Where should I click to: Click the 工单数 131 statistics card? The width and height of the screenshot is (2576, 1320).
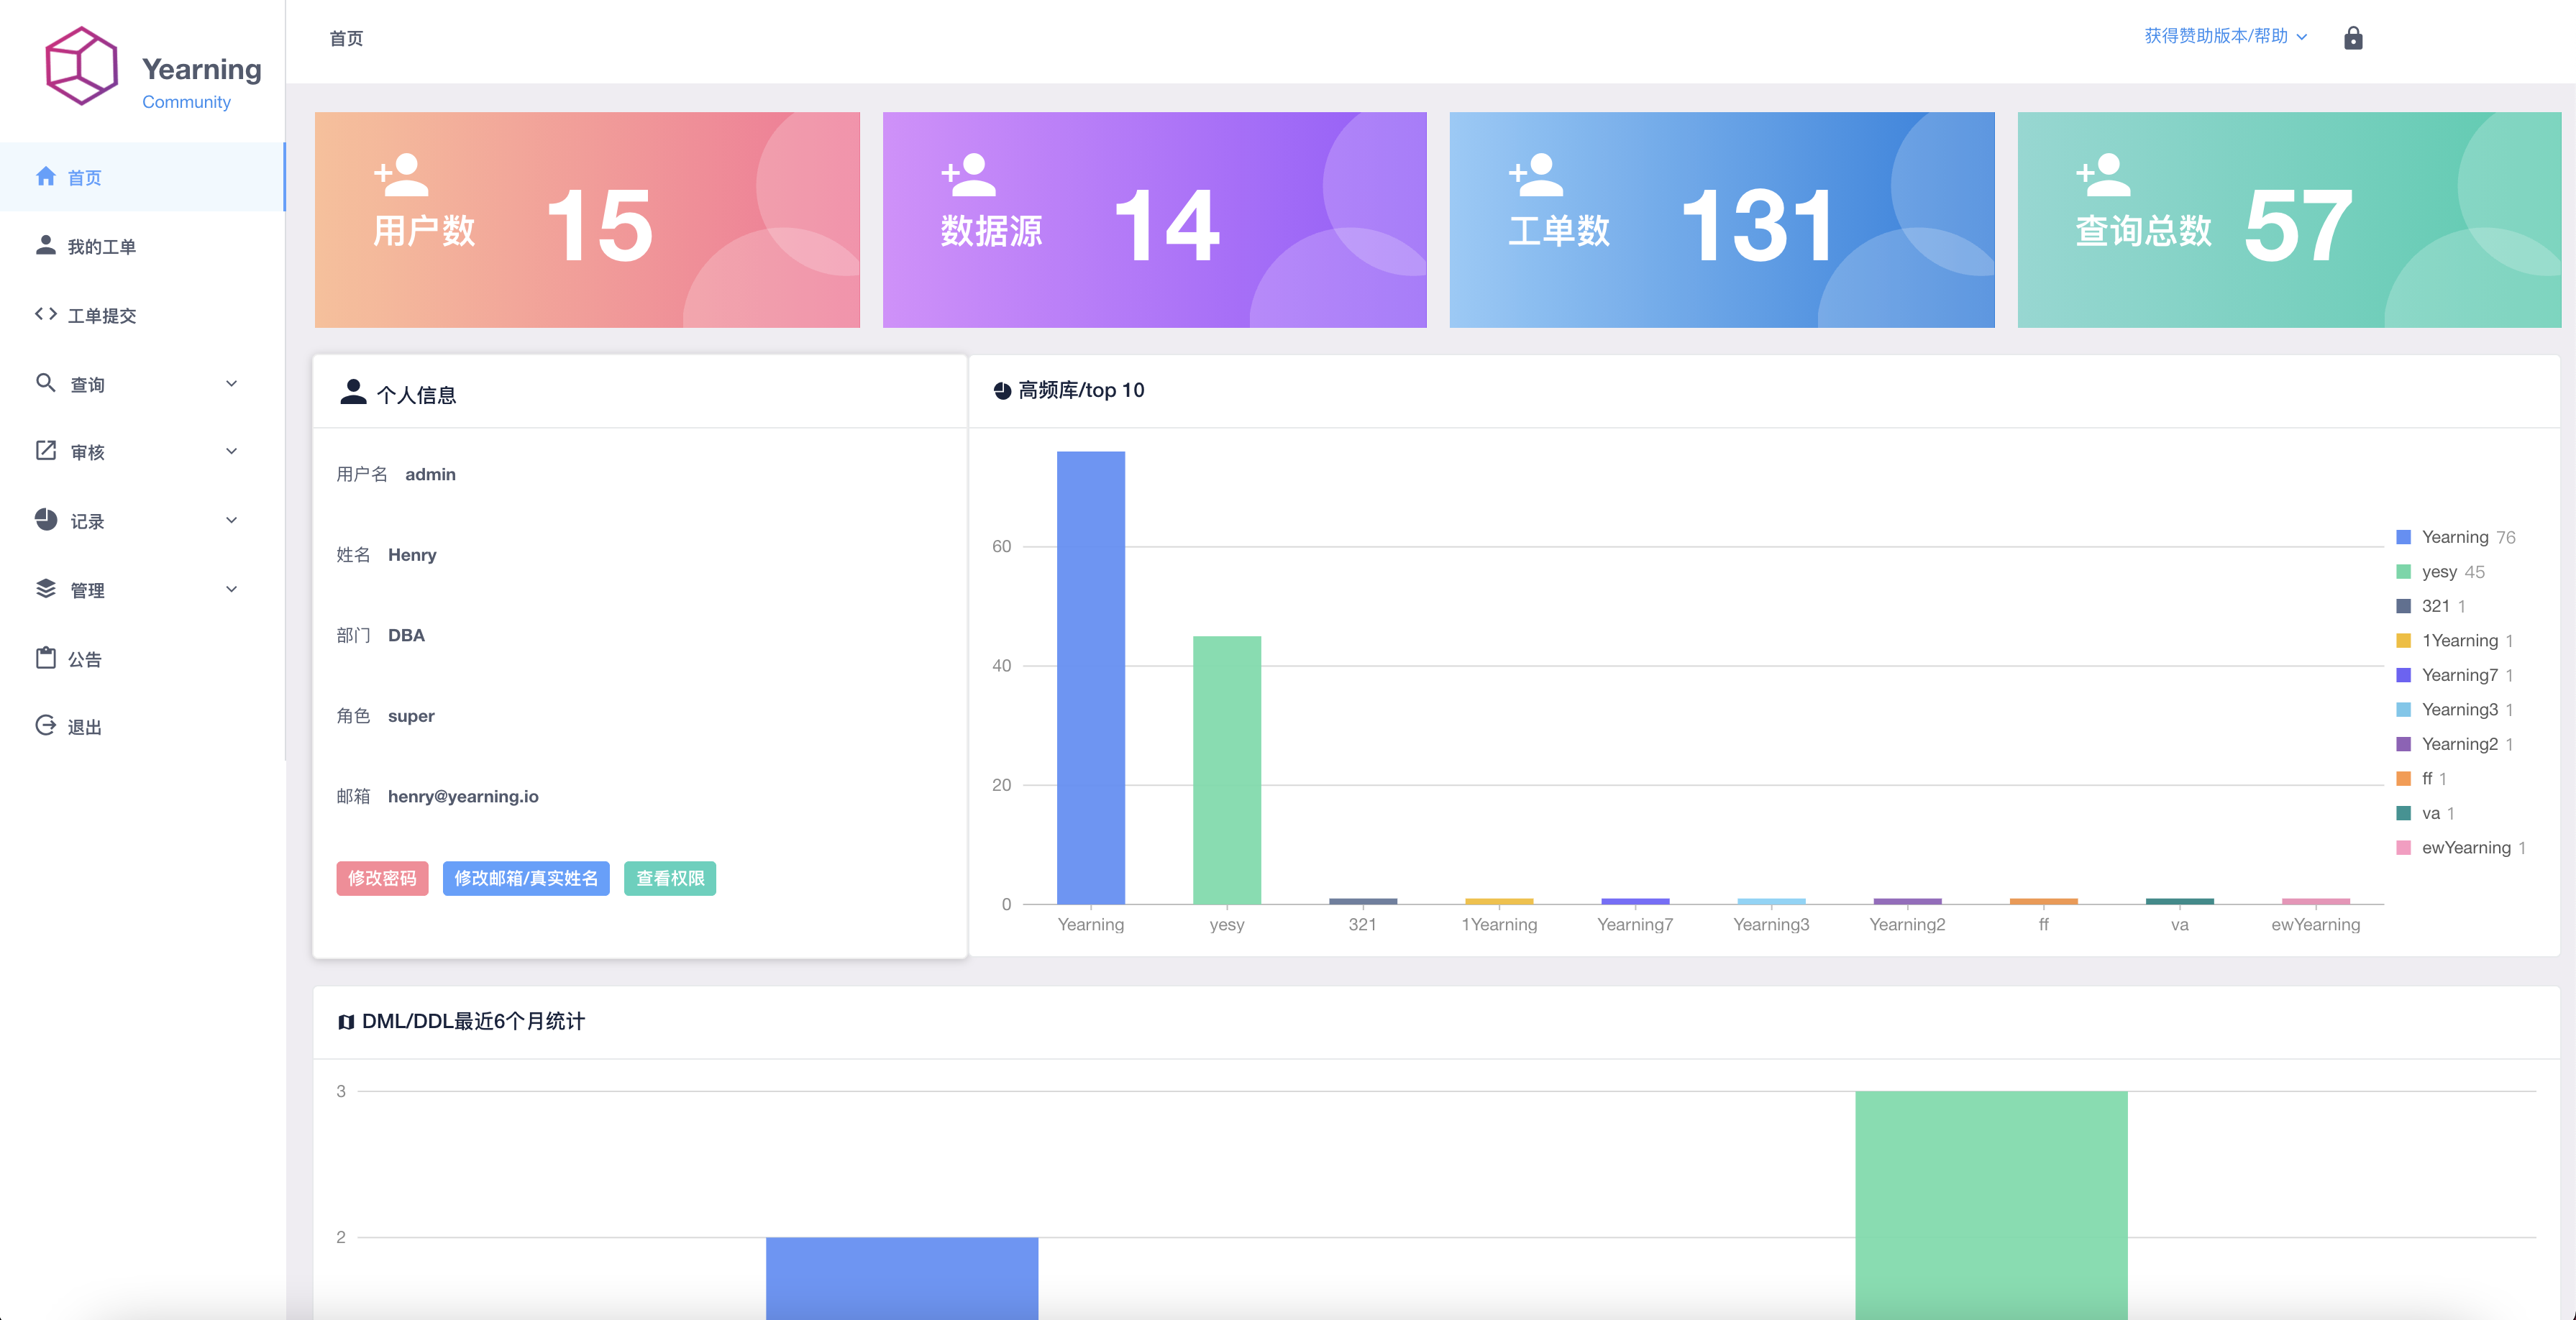click(1722, 220)
